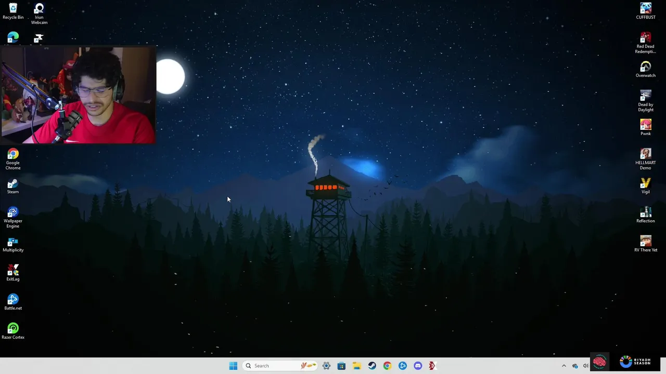Image resolution: width=666 pixels, height=374 pixels.
Task: Open the Windows Start menu
Action: (x=233, y=366)
